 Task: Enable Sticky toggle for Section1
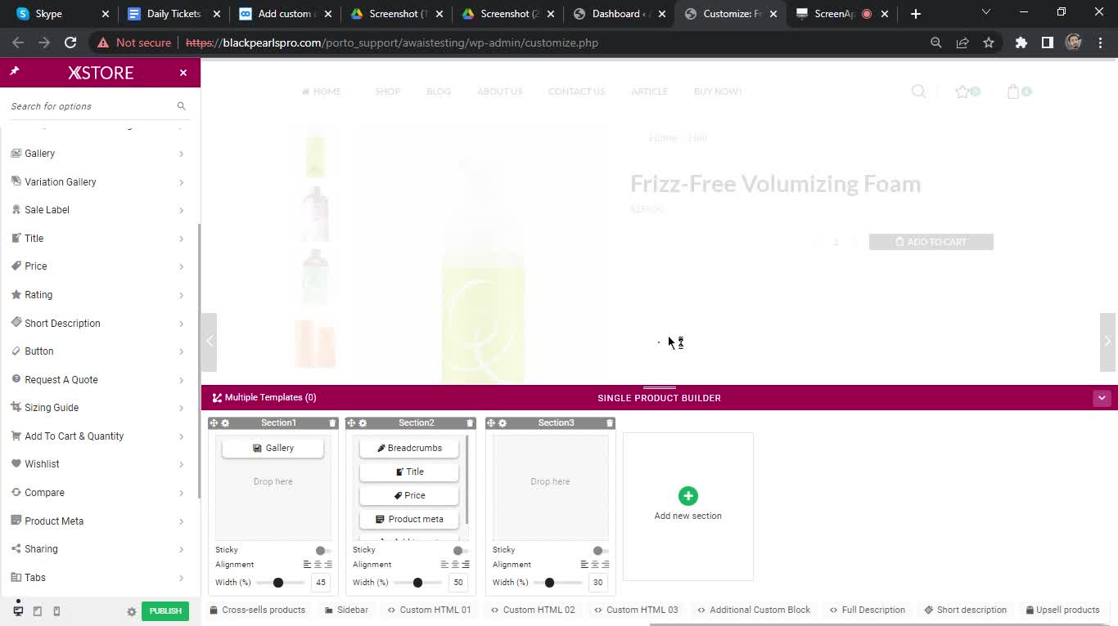322,550
